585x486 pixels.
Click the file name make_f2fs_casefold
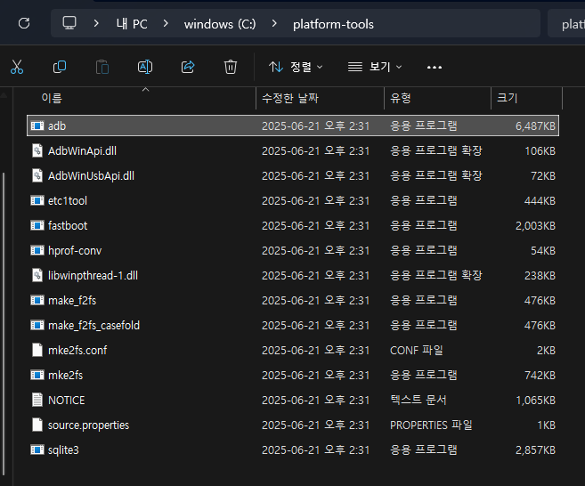[x=93, y=325]
